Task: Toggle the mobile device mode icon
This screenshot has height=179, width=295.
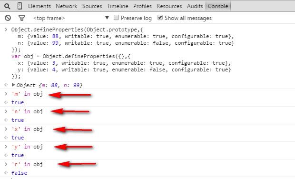Action: [x=20, y=6]
